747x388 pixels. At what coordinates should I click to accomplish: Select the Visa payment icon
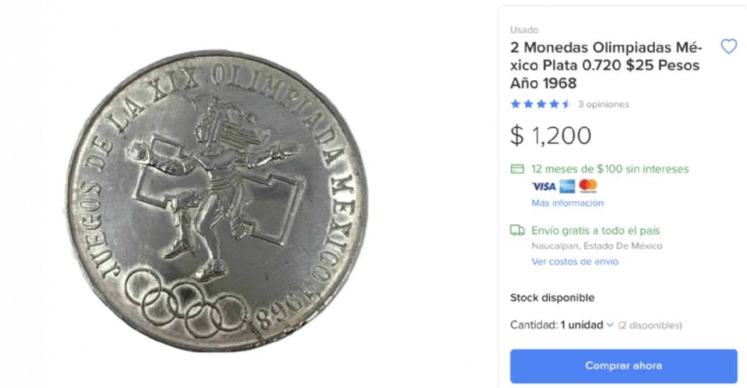click(x=543, y=186)
